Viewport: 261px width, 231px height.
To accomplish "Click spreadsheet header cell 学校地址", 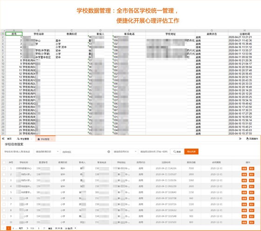I will [x=170, y=34].
